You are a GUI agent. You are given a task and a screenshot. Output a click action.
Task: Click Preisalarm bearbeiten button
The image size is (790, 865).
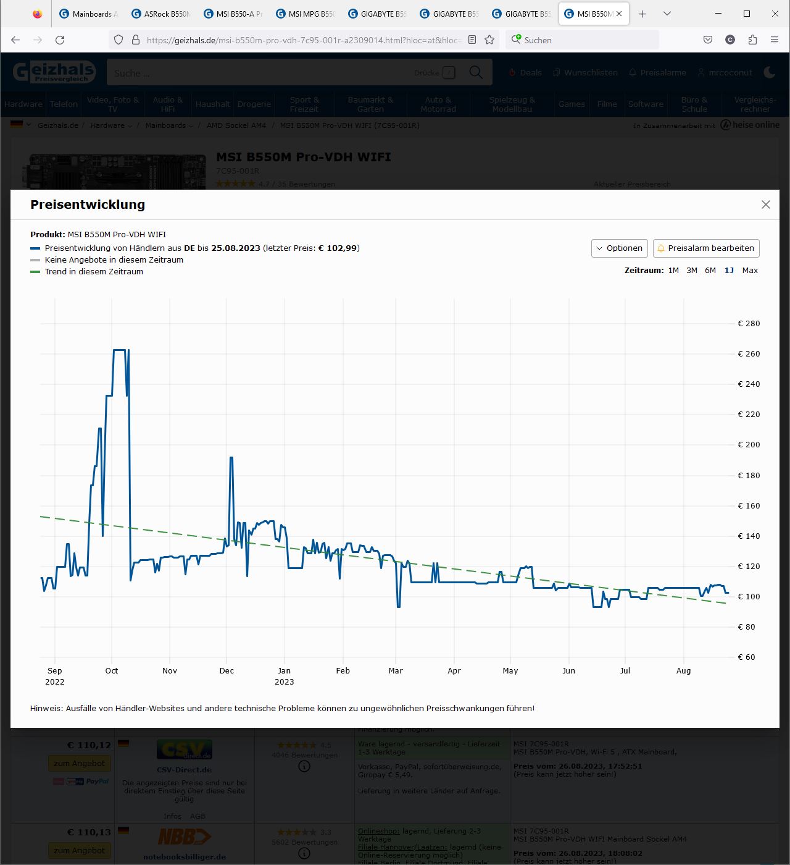coord(706,248)
